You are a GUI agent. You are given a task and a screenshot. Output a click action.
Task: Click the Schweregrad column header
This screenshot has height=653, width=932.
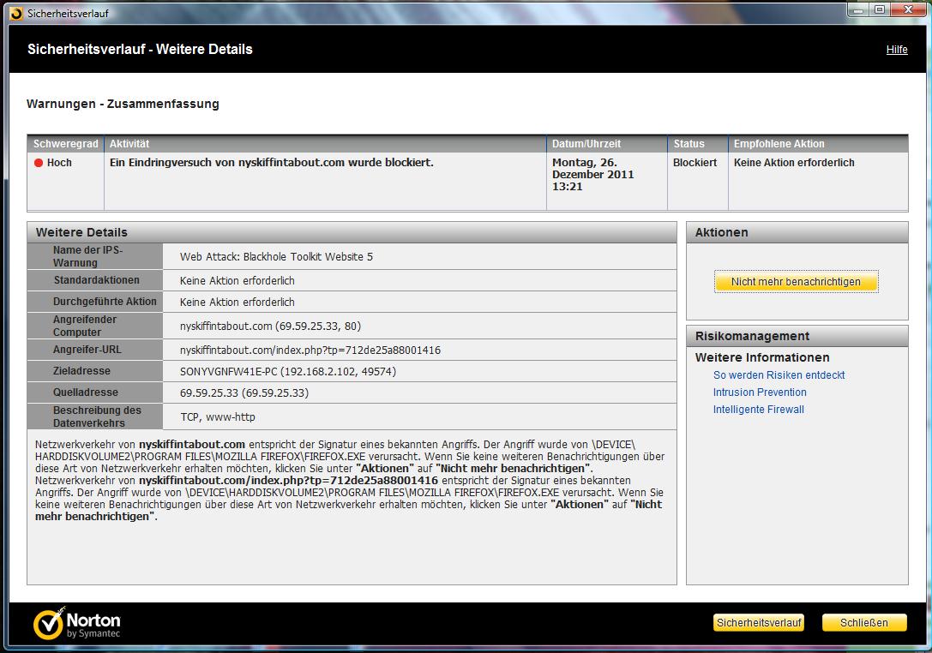click(x=66, y=144)
